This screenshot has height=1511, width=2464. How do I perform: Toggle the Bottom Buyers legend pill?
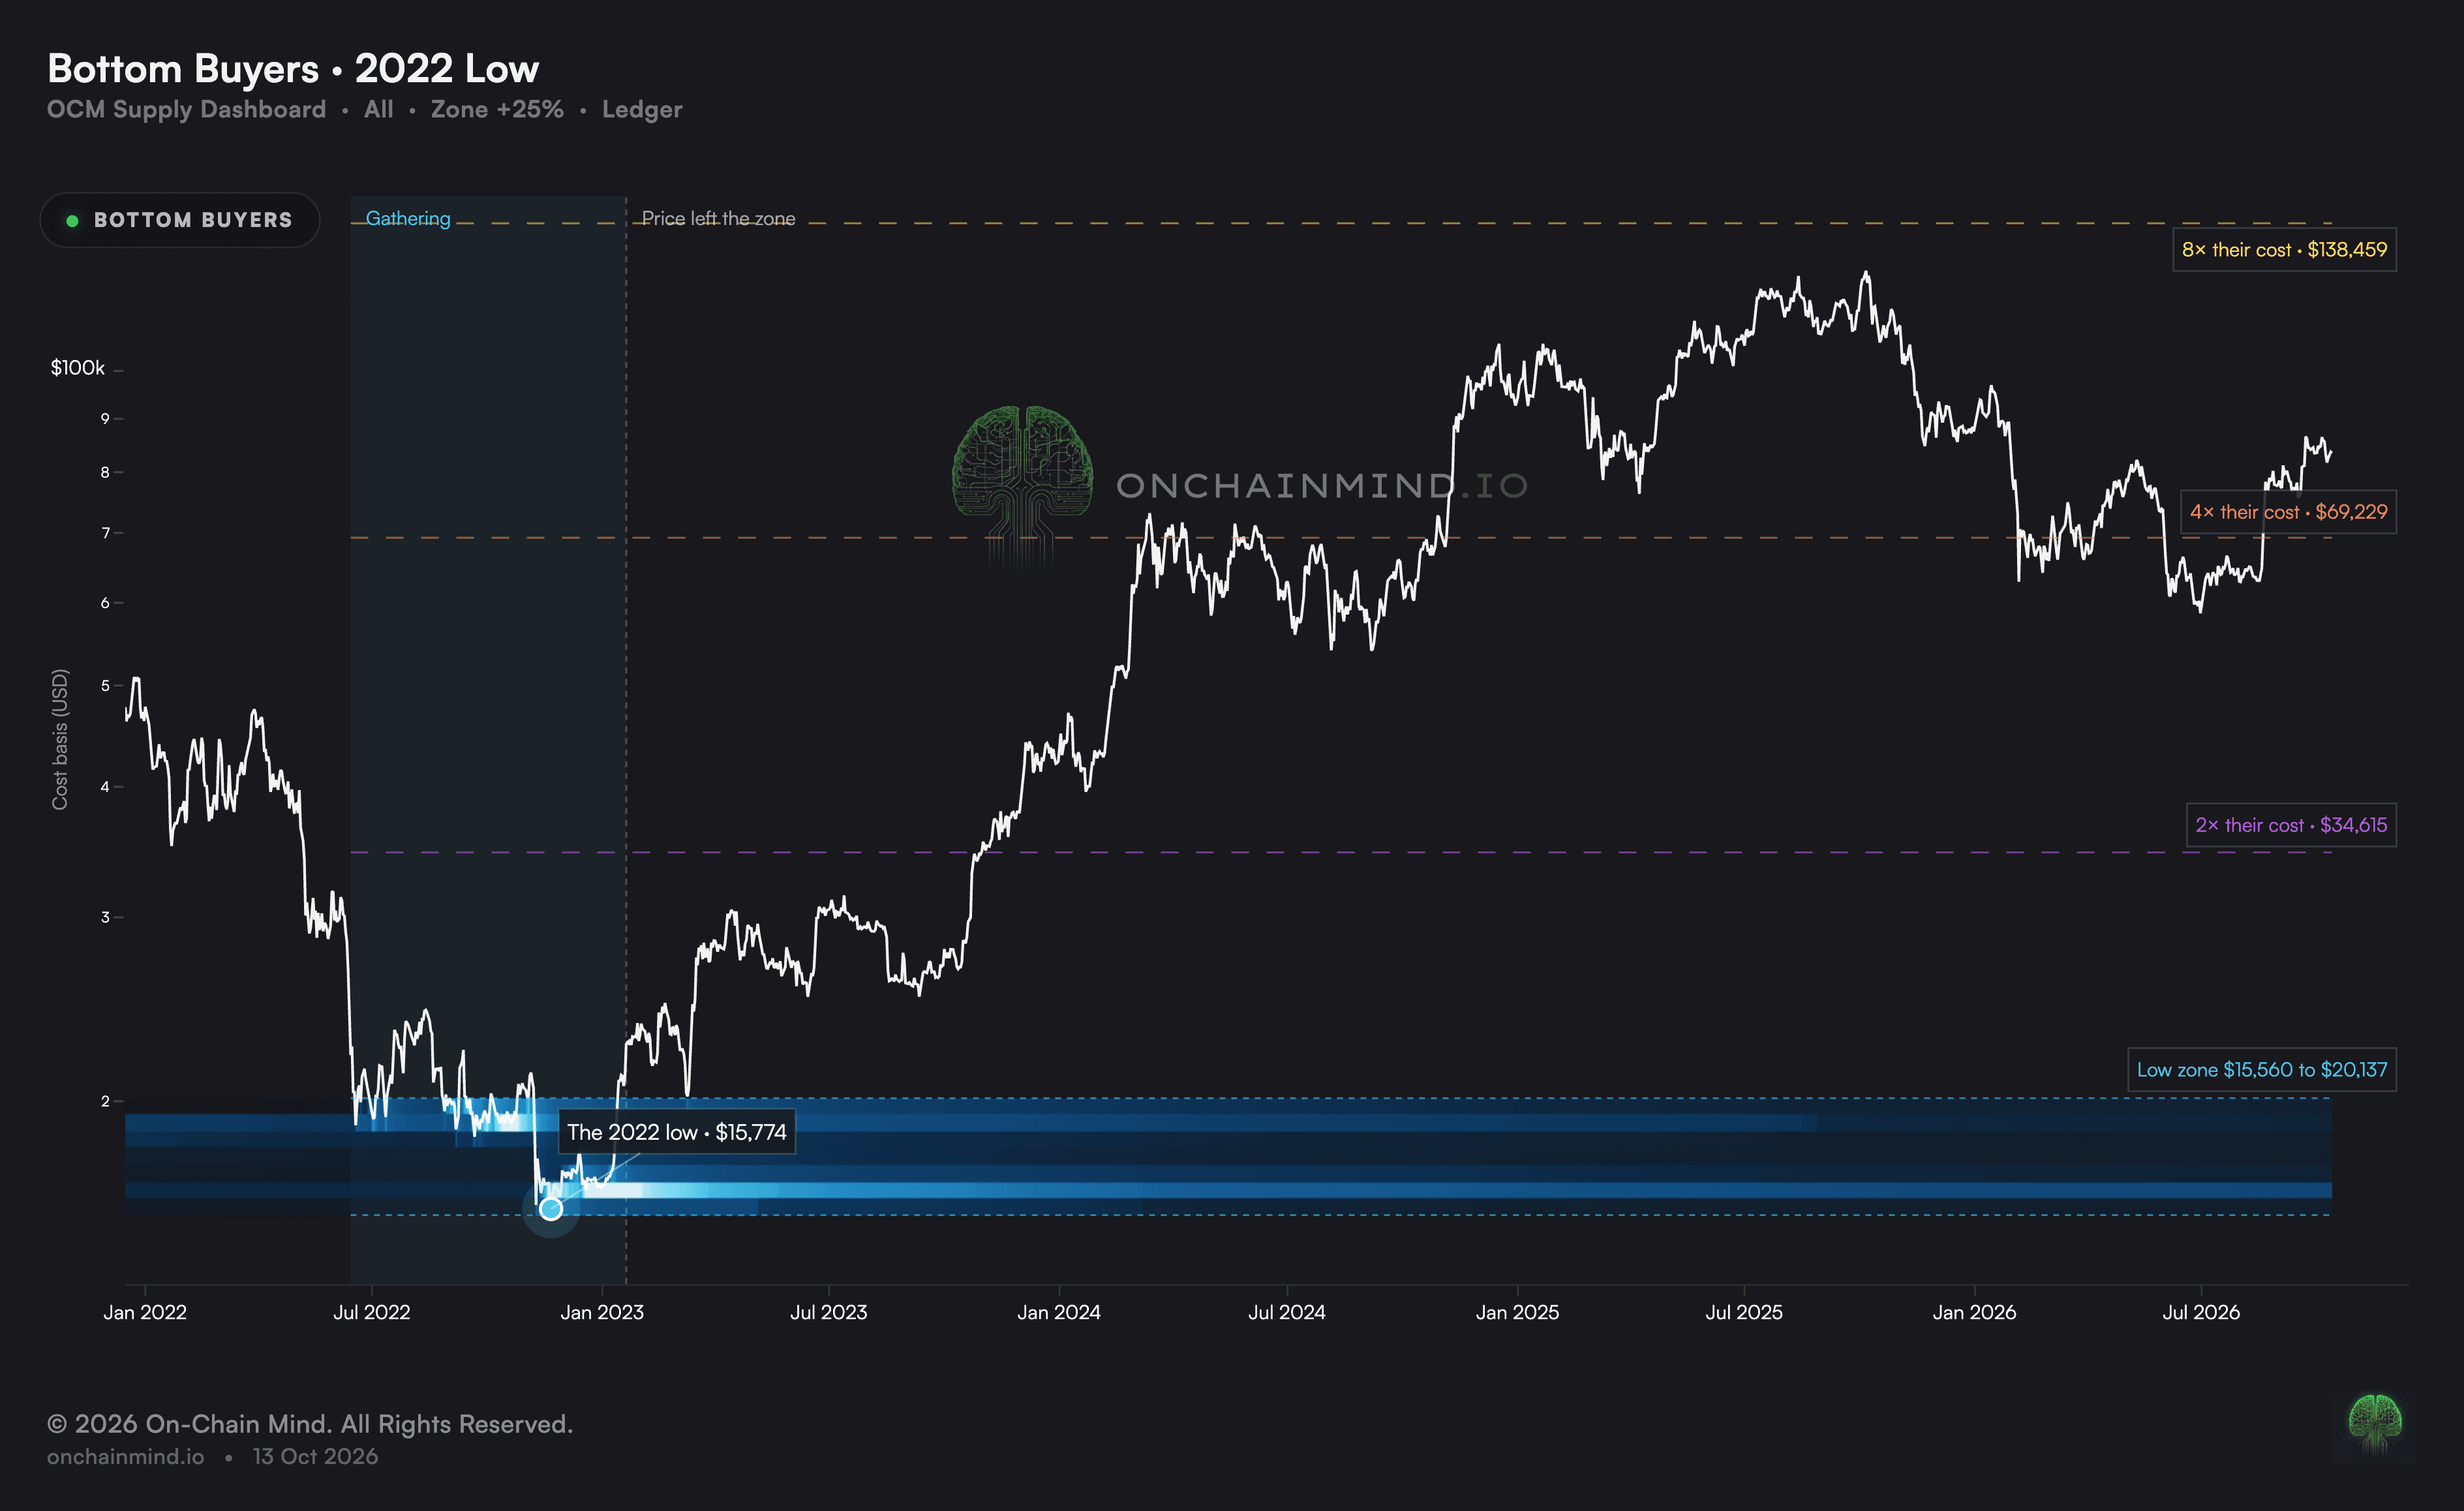pos(180,220)
